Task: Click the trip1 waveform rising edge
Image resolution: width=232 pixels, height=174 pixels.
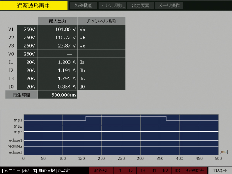Action: [86, 118]
